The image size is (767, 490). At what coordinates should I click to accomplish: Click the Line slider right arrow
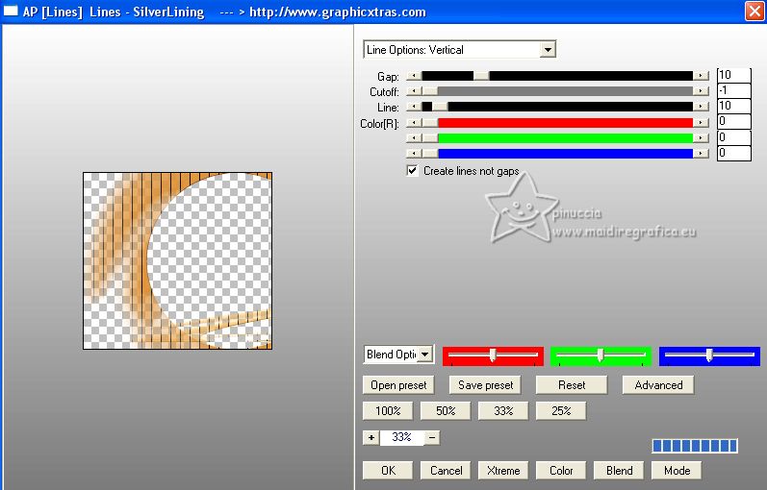click(x=701, y=107)
